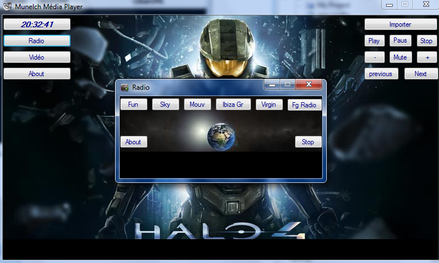Click the clock display 20:32:41
The width and height of the screenshot is (439, 263).
click(36, 24)
